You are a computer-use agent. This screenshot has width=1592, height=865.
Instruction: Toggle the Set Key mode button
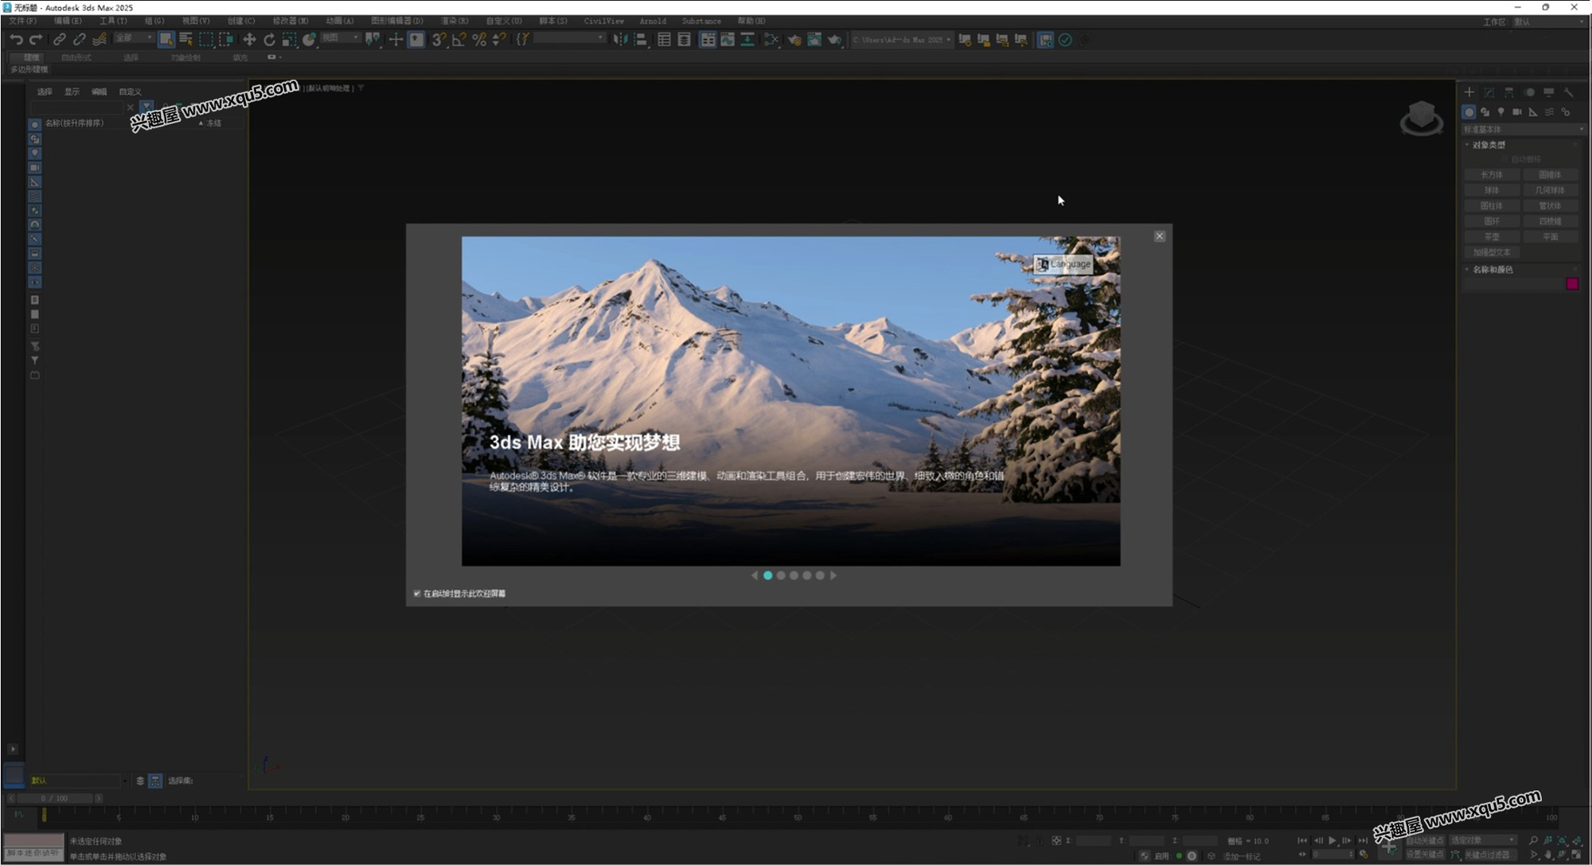(1425, 855)
